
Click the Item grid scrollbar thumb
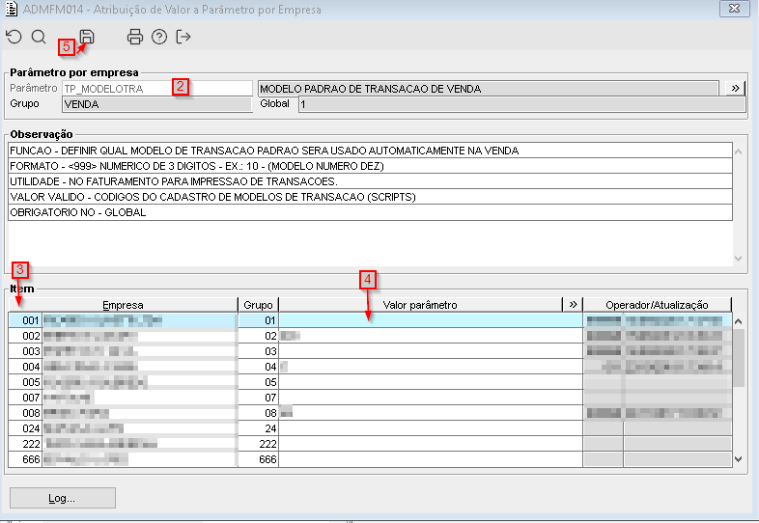[x=738, y=358]
